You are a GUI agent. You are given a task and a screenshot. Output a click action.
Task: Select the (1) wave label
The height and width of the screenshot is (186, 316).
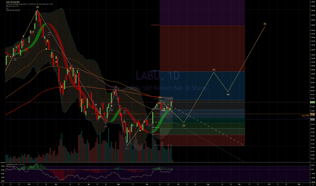[x=160, y=97]
